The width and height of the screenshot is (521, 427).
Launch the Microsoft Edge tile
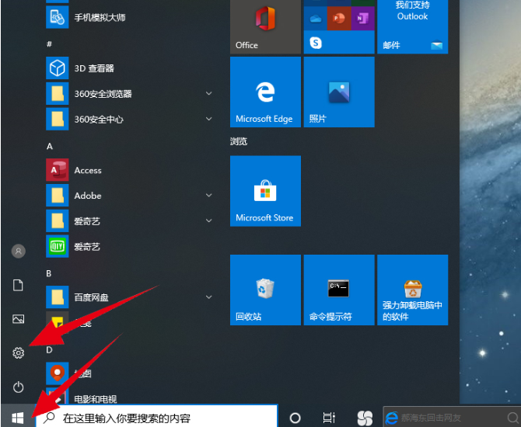coord(265,92)
